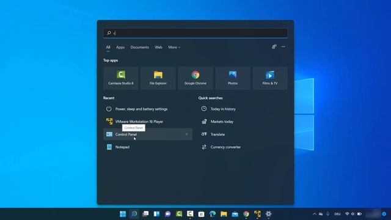The height and width of the screenshot is (220, 391).
Task: Open the three-dot options menu
Action: [x=283, y=46]
